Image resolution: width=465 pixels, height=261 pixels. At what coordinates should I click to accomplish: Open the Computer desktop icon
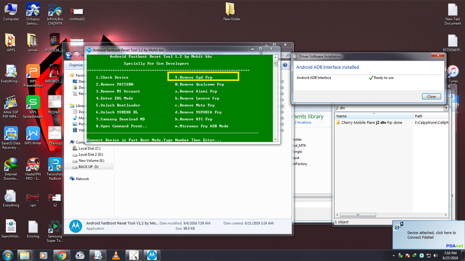click(11, 12)
